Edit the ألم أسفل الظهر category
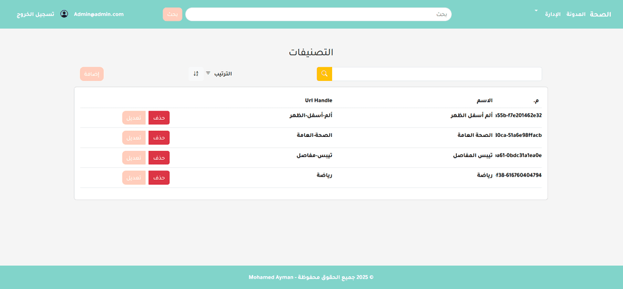The width and height of the screenshot is (623, 289). click(134, 117)
